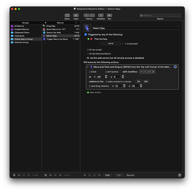194x191 pixels.
Task: Select the Trigger Macro by Name macro
Action: click(x=61, y=39)
